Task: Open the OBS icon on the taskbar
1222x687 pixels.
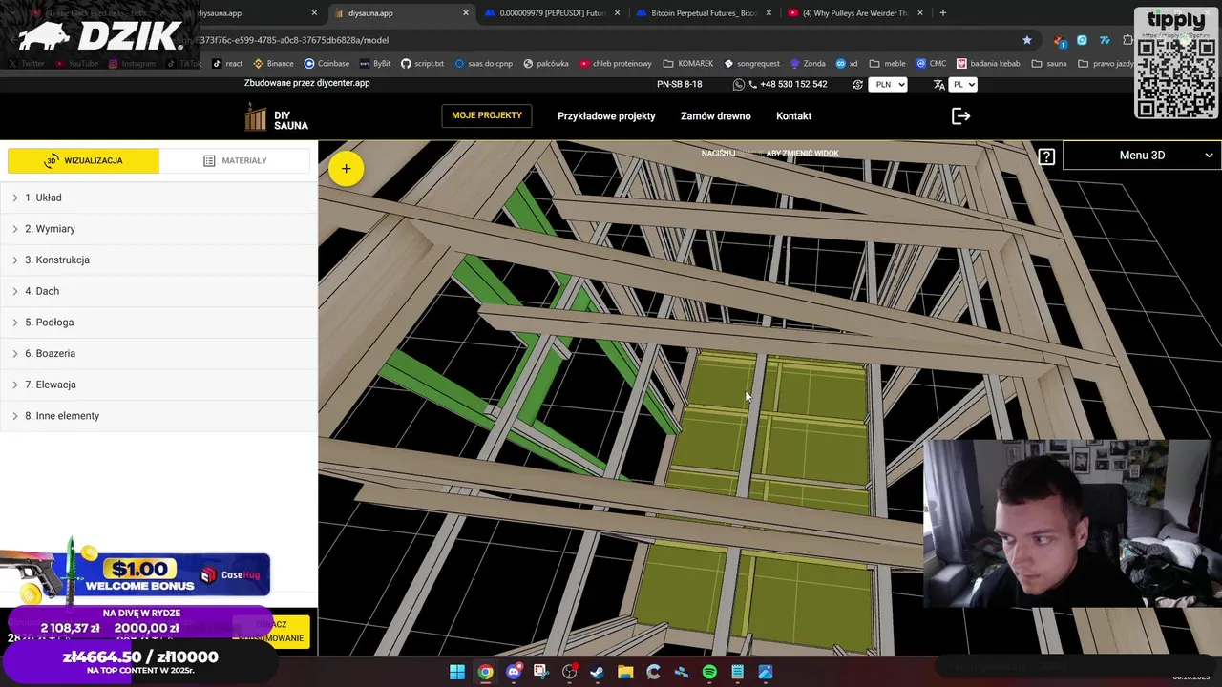Action: [570, 672]
